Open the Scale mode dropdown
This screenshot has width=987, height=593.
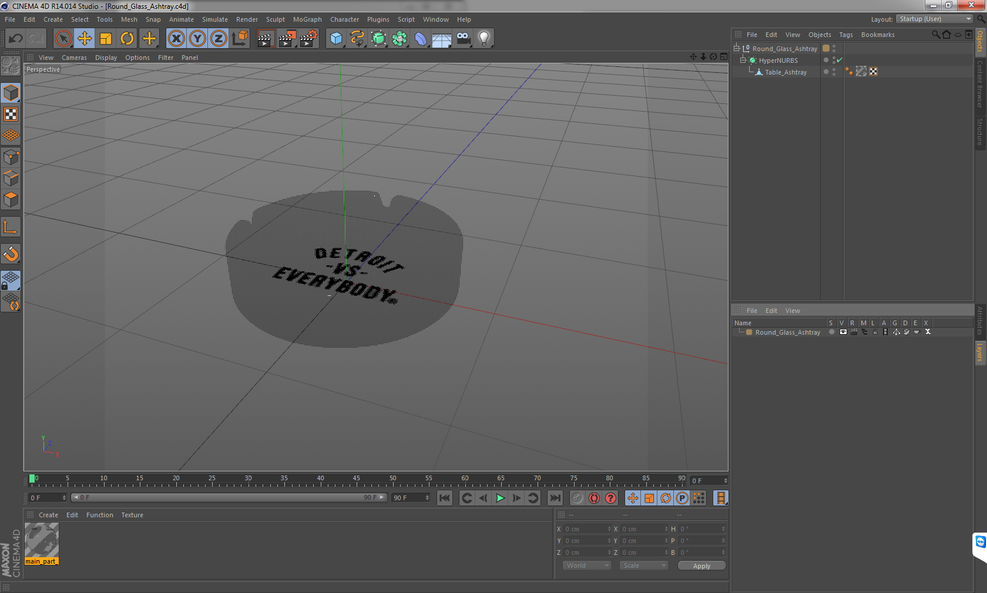pos(644,565)
